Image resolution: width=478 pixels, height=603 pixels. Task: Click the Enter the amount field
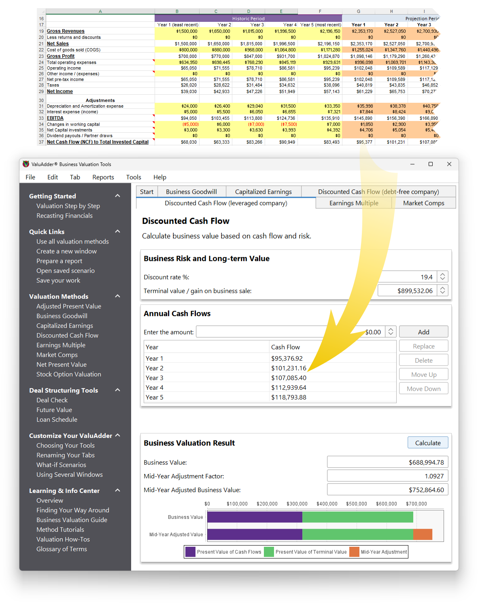291,332
